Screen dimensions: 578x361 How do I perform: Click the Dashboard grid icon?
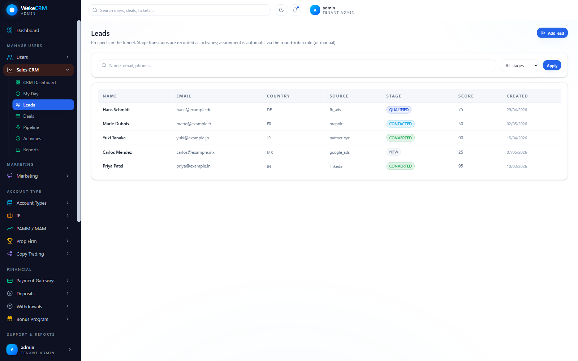10,30
